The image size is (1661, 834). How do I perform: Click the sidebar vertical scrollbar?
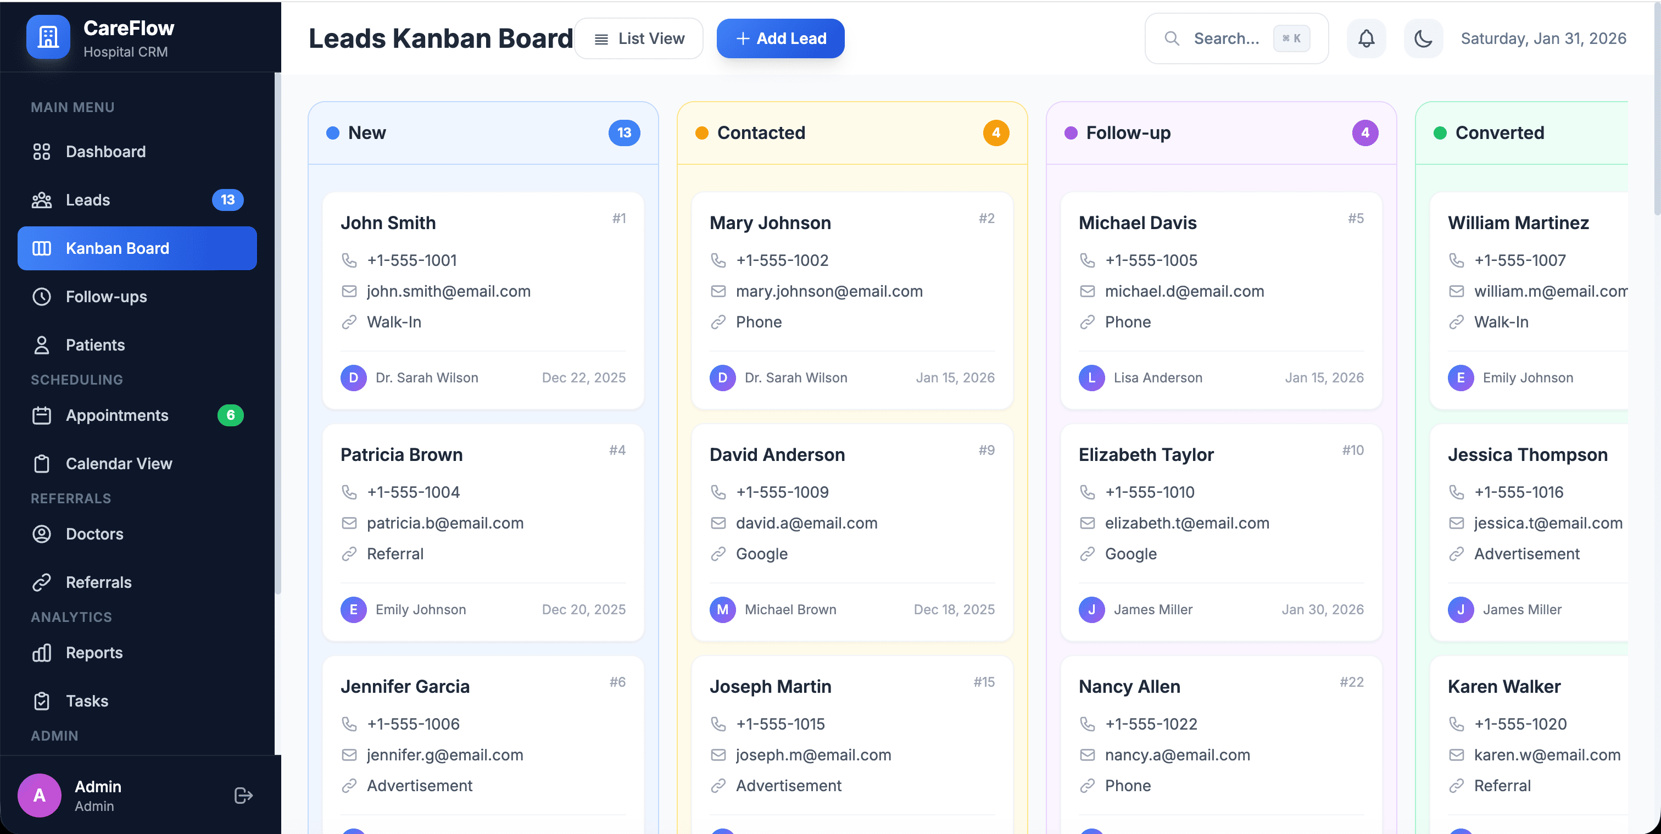277,332
